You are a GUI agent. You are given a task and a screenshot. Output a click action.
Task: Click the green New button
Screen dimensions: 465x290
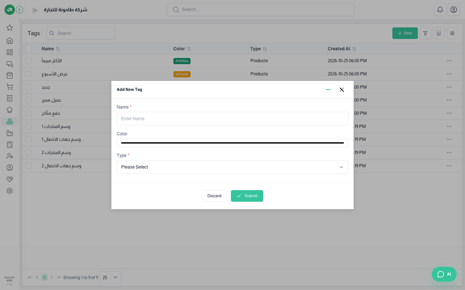(x=405, y=33)
